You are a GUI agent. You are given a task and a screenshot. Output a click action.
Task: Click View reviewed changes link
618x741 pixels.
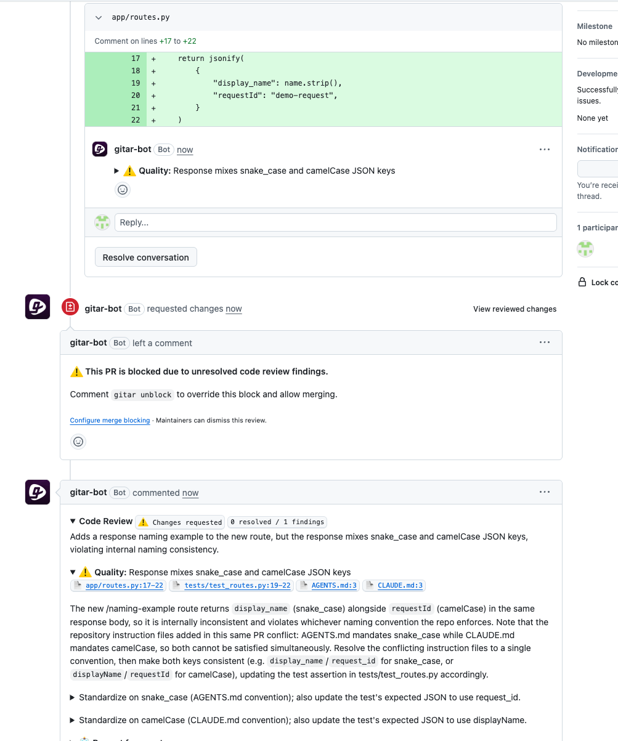click(514, 309)
